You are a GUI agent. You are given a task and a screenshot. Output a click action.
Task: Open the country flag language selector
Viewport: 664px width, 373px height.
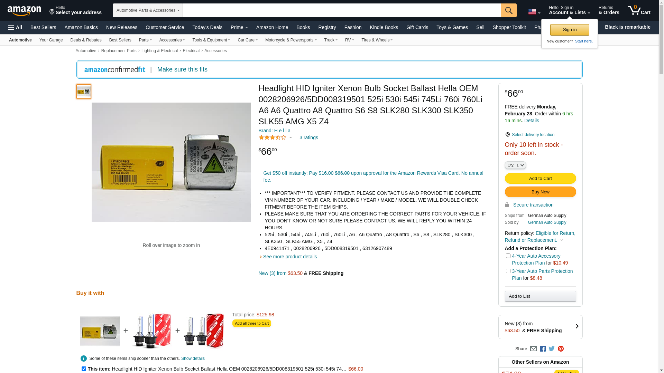[x=534, y=12]
